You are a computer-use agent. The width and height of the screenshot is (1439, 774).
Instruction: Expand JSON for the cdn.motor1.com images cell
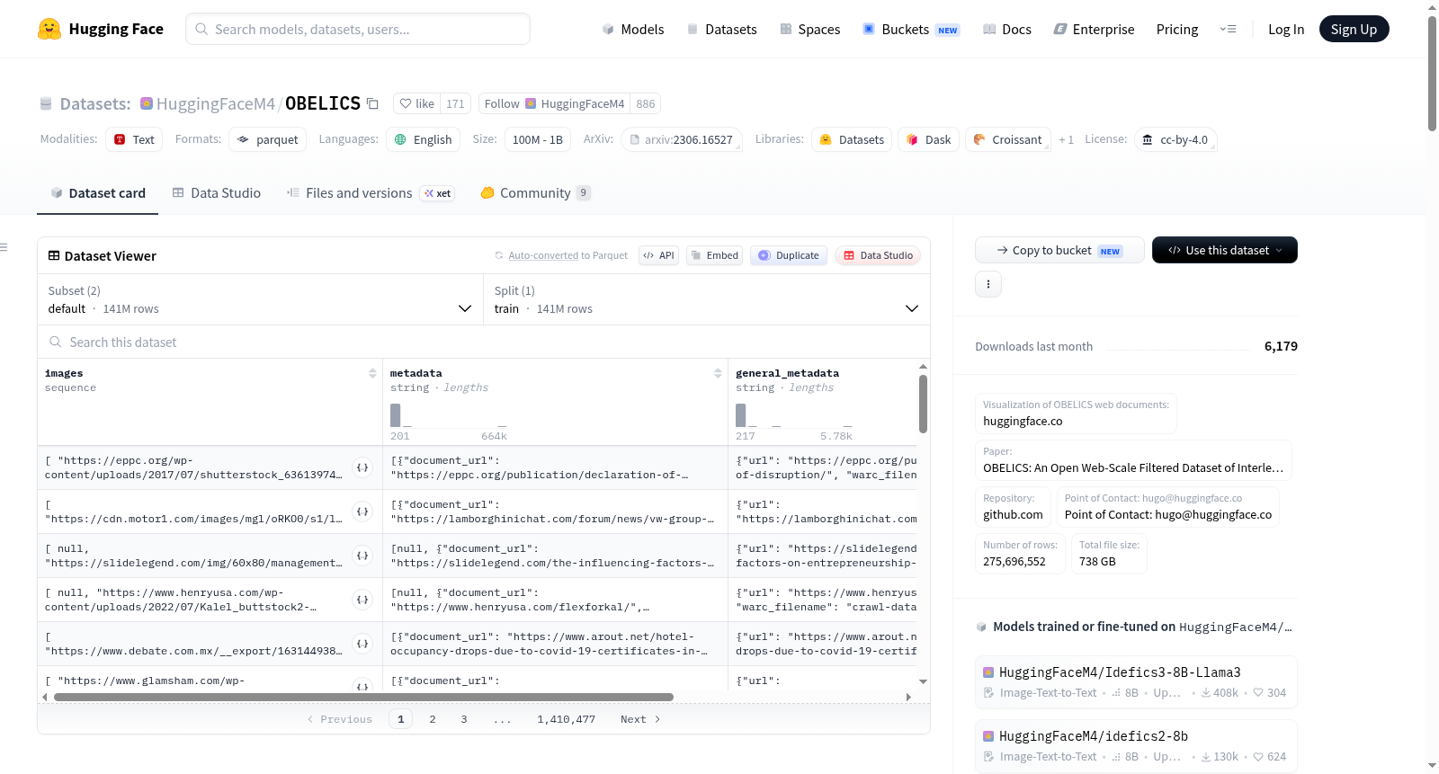(362, 512)
